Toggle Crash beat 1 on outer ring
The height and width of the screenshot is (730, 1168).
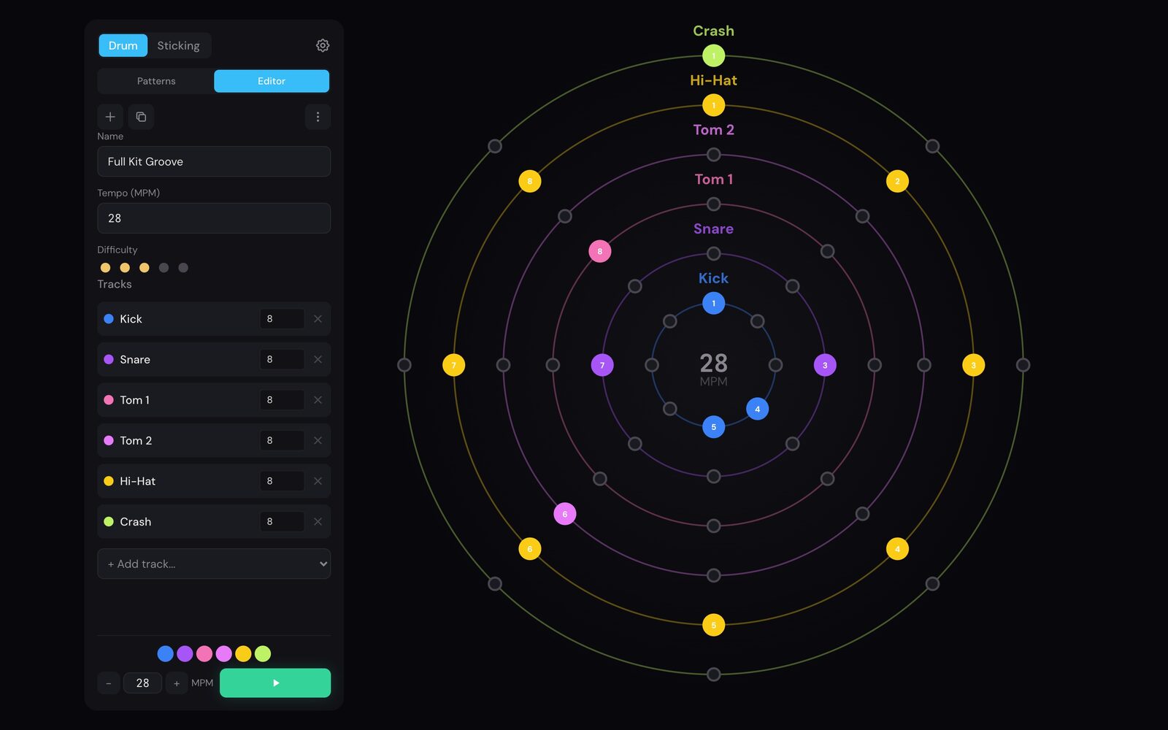point(713,55)
